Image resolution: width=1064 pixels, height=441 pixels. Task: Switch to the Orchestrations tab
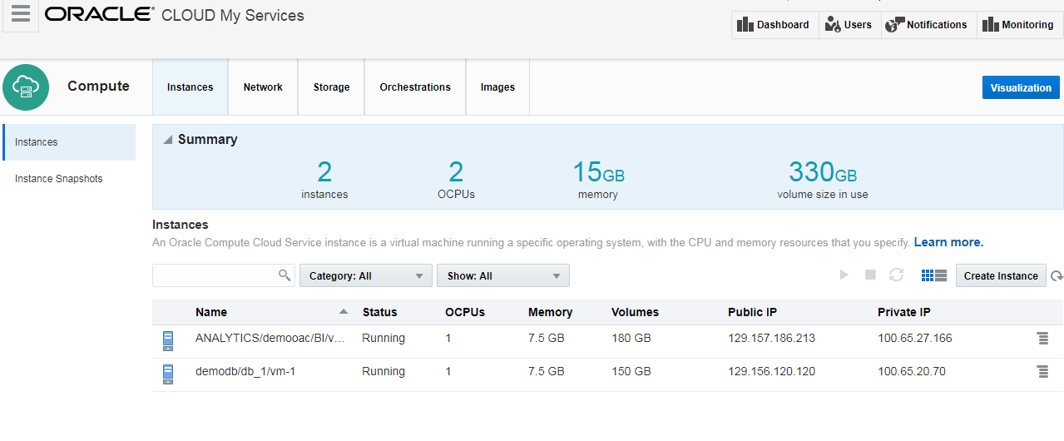[x=415, y=87]
